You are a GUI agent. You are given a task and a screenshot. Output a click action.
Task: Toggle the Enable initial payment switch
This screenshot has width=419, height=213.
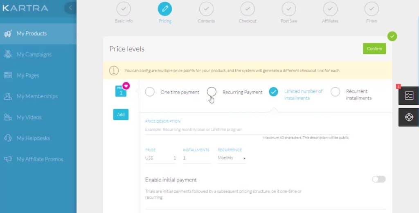point(378,179)
